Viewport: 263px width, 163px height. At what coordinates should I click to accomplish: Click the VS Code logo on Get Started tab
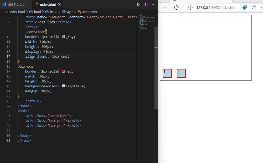tap(4, 4)
